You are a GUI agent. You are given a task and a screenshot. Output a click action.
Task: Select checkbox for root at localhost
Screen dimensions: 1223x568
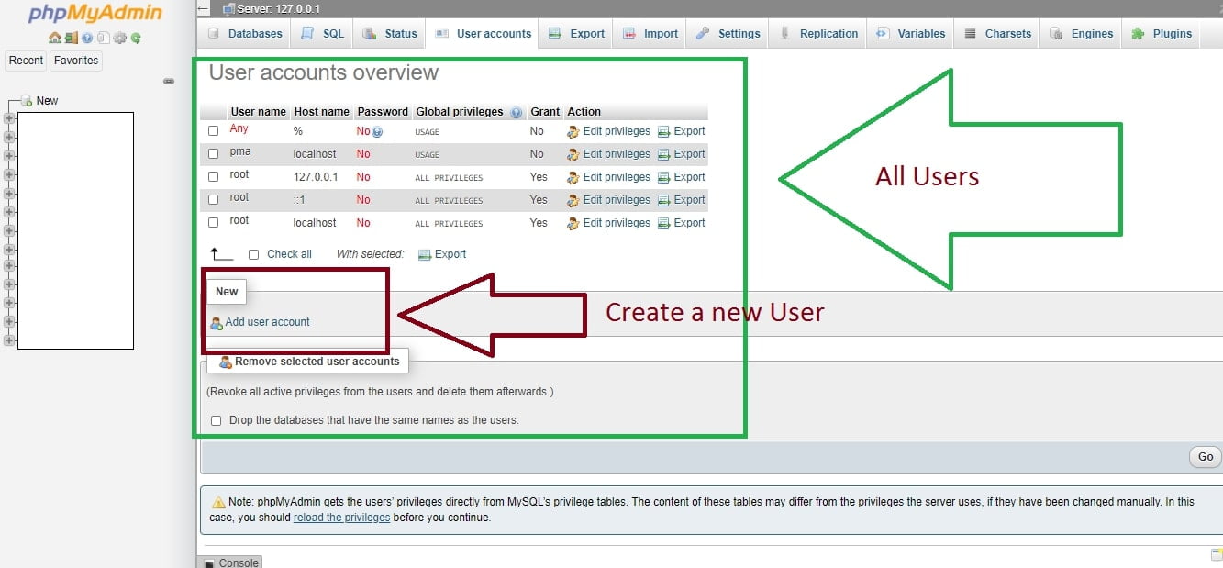tap(214, 223)
